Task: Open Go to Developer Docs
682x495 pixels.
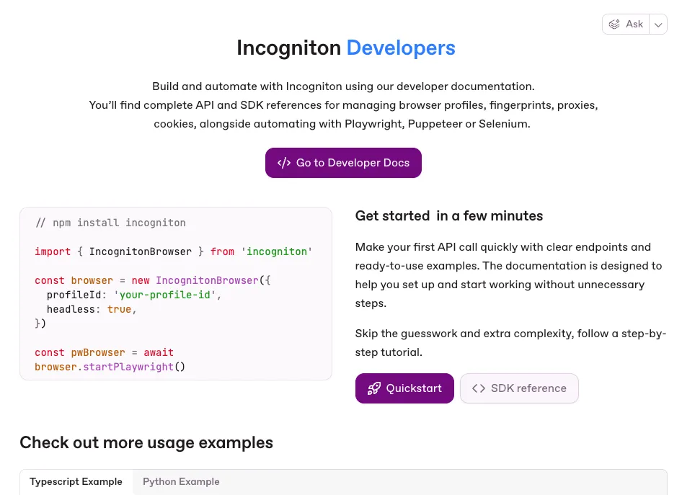Action: (343, 163)
